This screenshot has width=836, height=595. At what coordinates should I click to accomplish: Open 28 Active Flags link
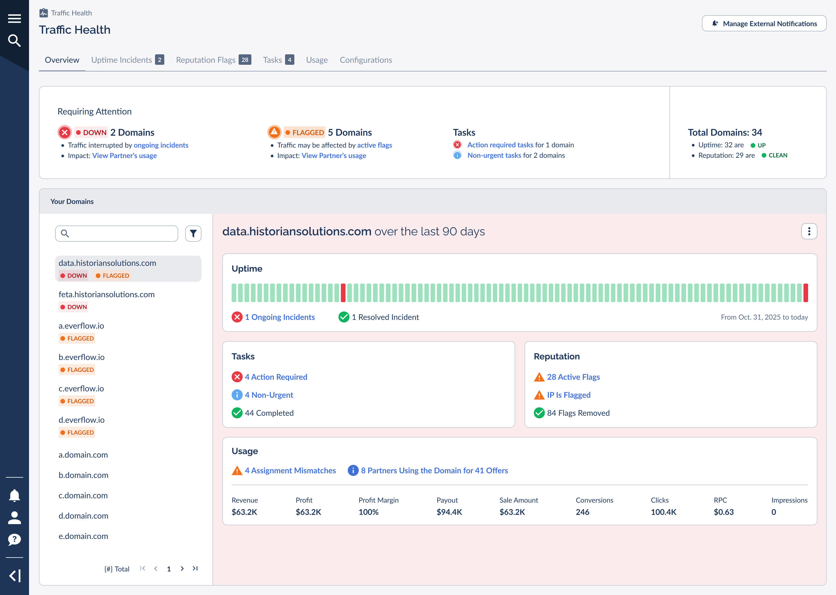pyautogui.click(x=573, y=377)
